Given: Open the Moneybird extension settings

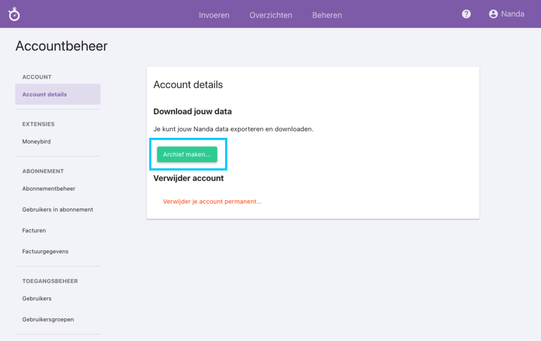Looking at the screenshot, I should (x=36, y=141).
